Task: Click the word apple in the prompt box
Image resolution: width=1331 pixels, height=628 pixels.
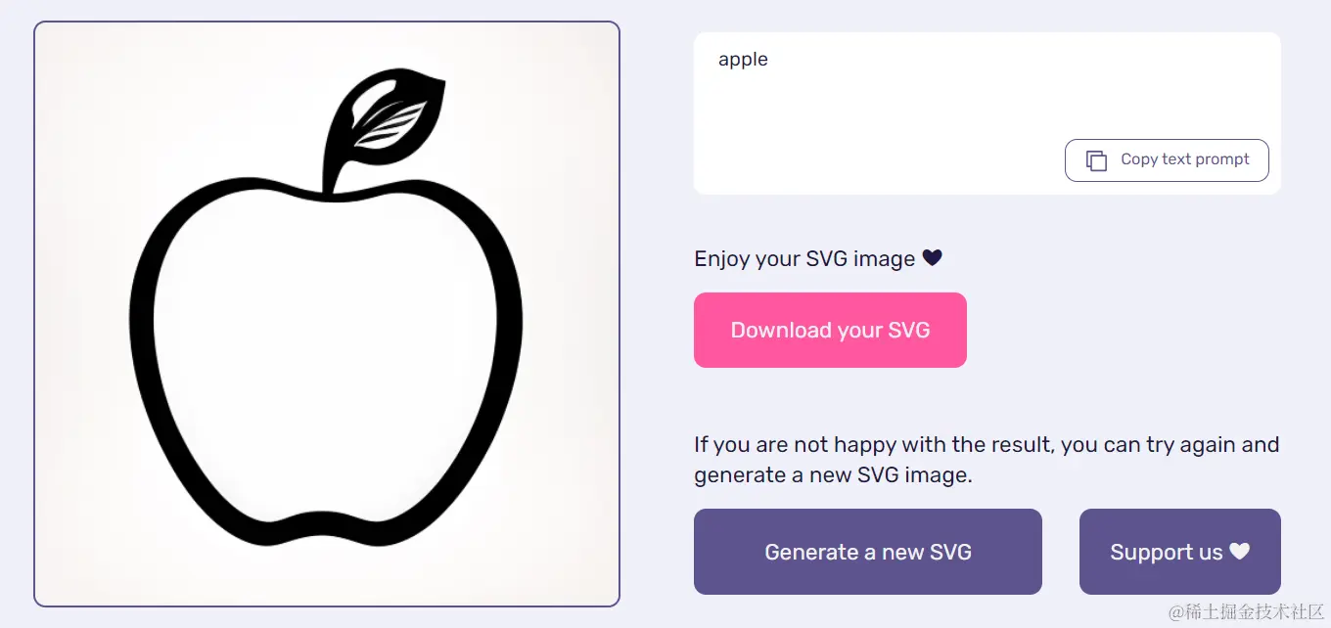Action: pyautogui.click(x=743, y=60)
